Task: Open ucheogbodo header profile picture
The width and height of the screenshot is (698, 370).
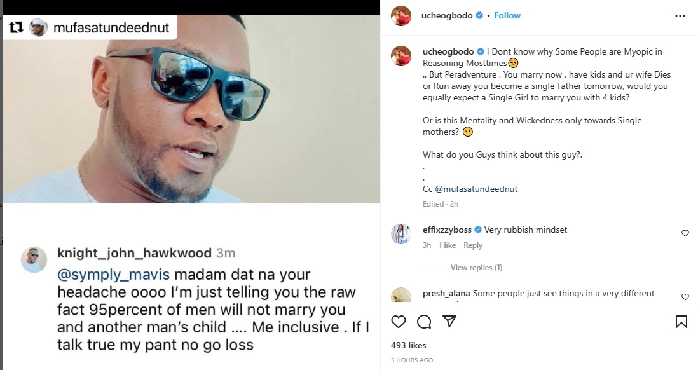Action: [x=400, y=15]
